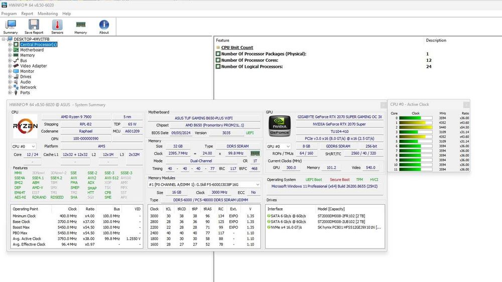Click the Number Of Processor Cores icon
The image size is (502, 282).
218,60
